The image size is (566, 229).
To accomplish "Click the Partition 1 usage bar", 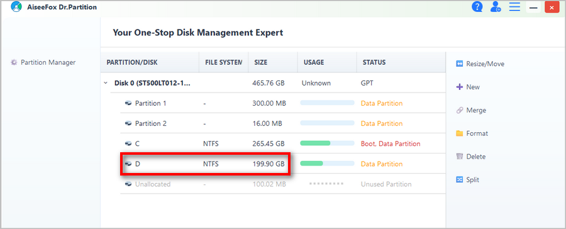I will (x=327, y=103).
